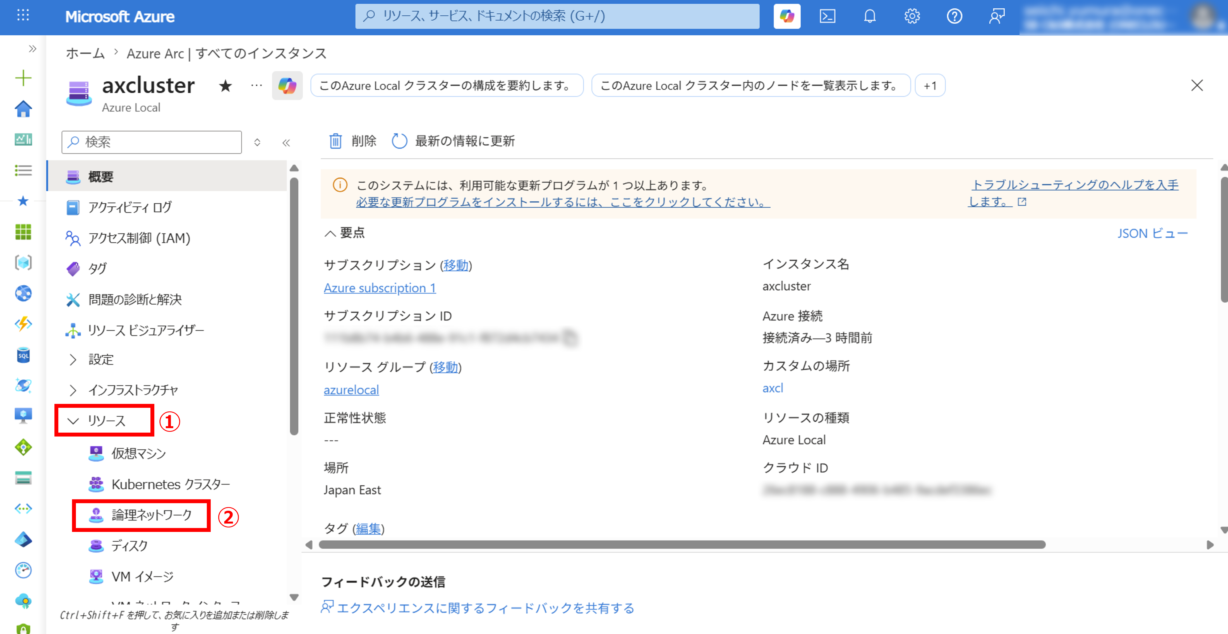Click the install updates link in the banner
Screen dimensions: 1228x634
point(563,202)
